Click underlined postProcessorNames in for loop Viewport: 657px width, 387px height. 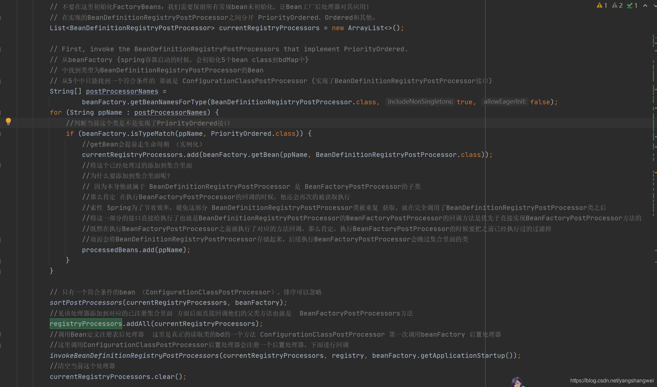pos(171,112)
